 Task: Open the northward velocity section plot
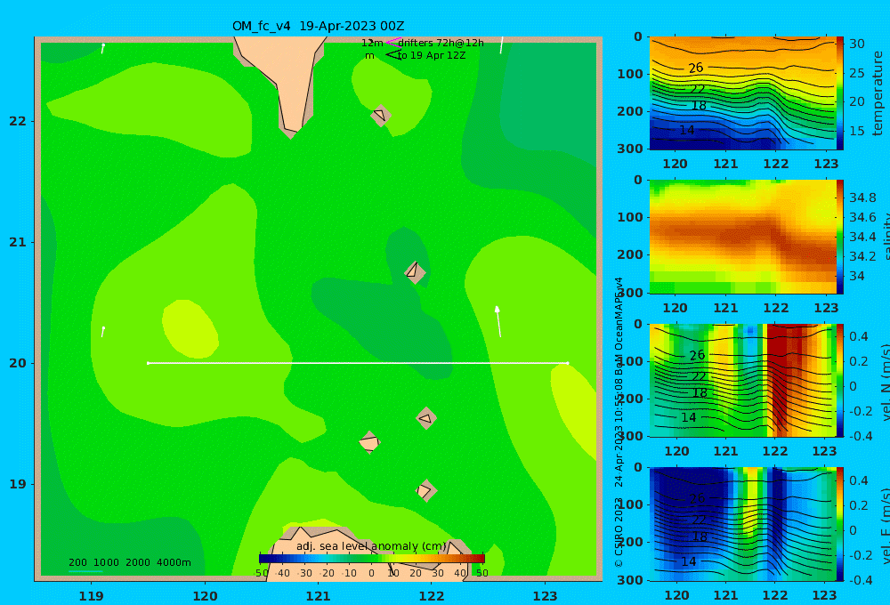742,380
